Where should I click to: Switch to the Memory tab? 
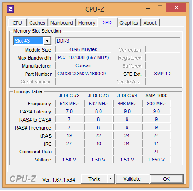tap(87, 23)
